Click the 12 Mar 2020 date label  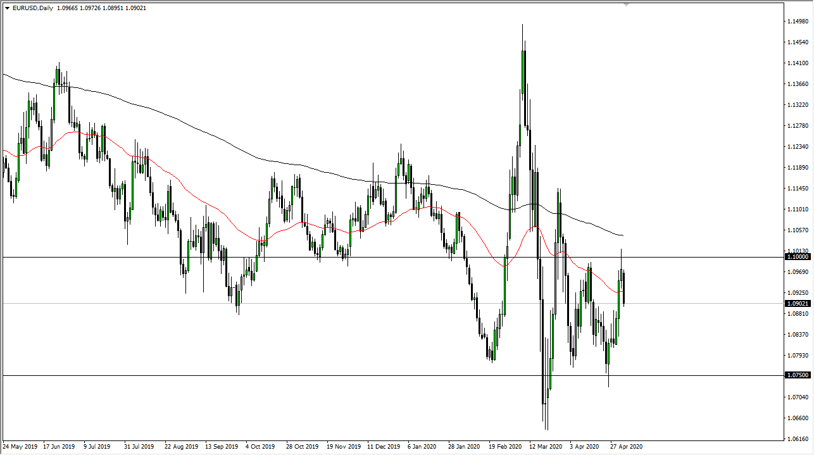click(546, 446)
